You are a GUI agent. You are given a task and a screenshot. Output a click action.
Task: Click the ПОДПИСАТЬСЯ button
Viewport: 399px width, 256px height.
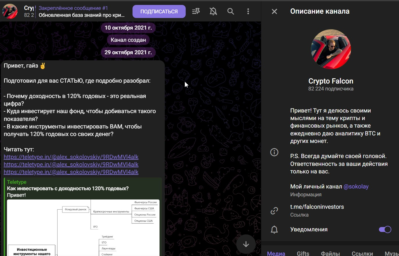pyautogui.click(x=159, y=12)
